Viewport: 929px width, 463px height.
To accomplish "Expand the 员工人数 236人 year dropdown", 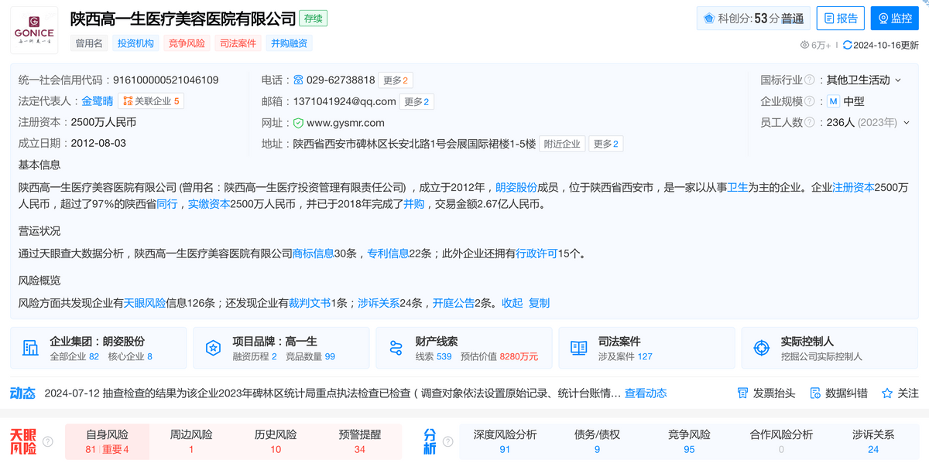I will 907,123.
